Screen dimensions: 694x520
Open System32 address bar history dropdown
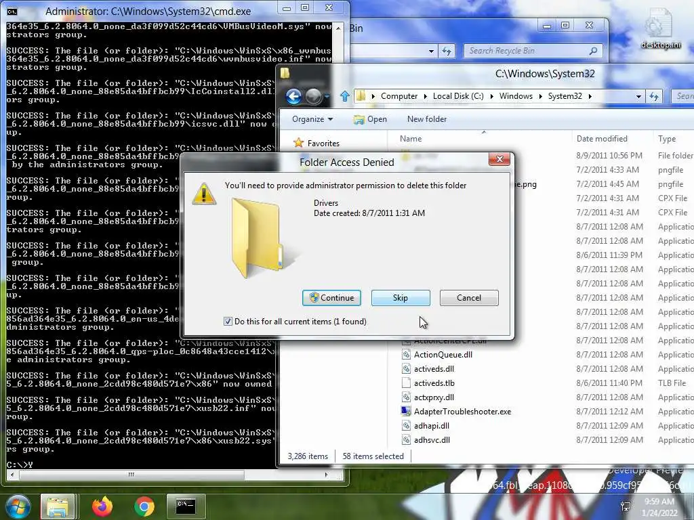(x=638, y=96)
